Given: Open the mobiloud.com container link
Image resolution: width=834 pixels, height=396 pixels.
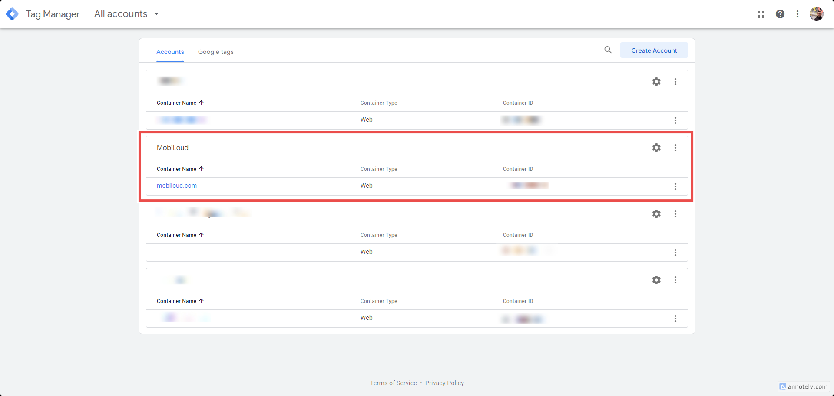Looking at the screenshot, I should point(177,186).
